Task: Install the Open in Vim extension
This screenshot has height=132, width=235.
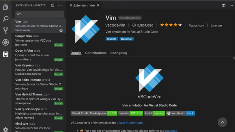Action: pyautogui.click(x=58, y=60)
